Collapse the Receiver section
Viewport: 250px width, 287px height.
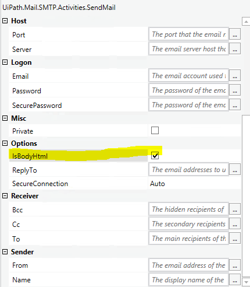(5, 196)
